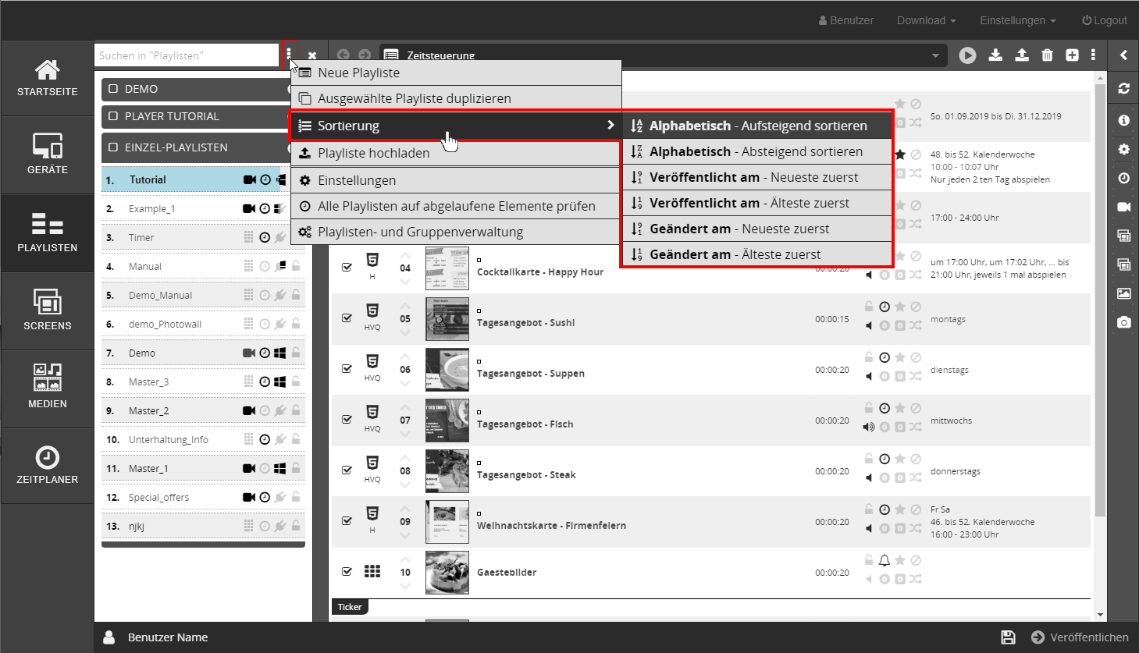Screen dimensions: 1139x653
Task: Go to Zeitplaner in left navigation
Action: point(48,465)
